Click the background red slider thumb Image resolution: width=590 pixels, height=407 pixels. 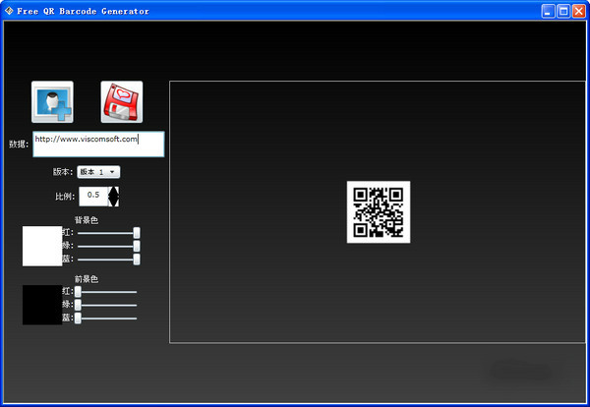coord(137,233)
